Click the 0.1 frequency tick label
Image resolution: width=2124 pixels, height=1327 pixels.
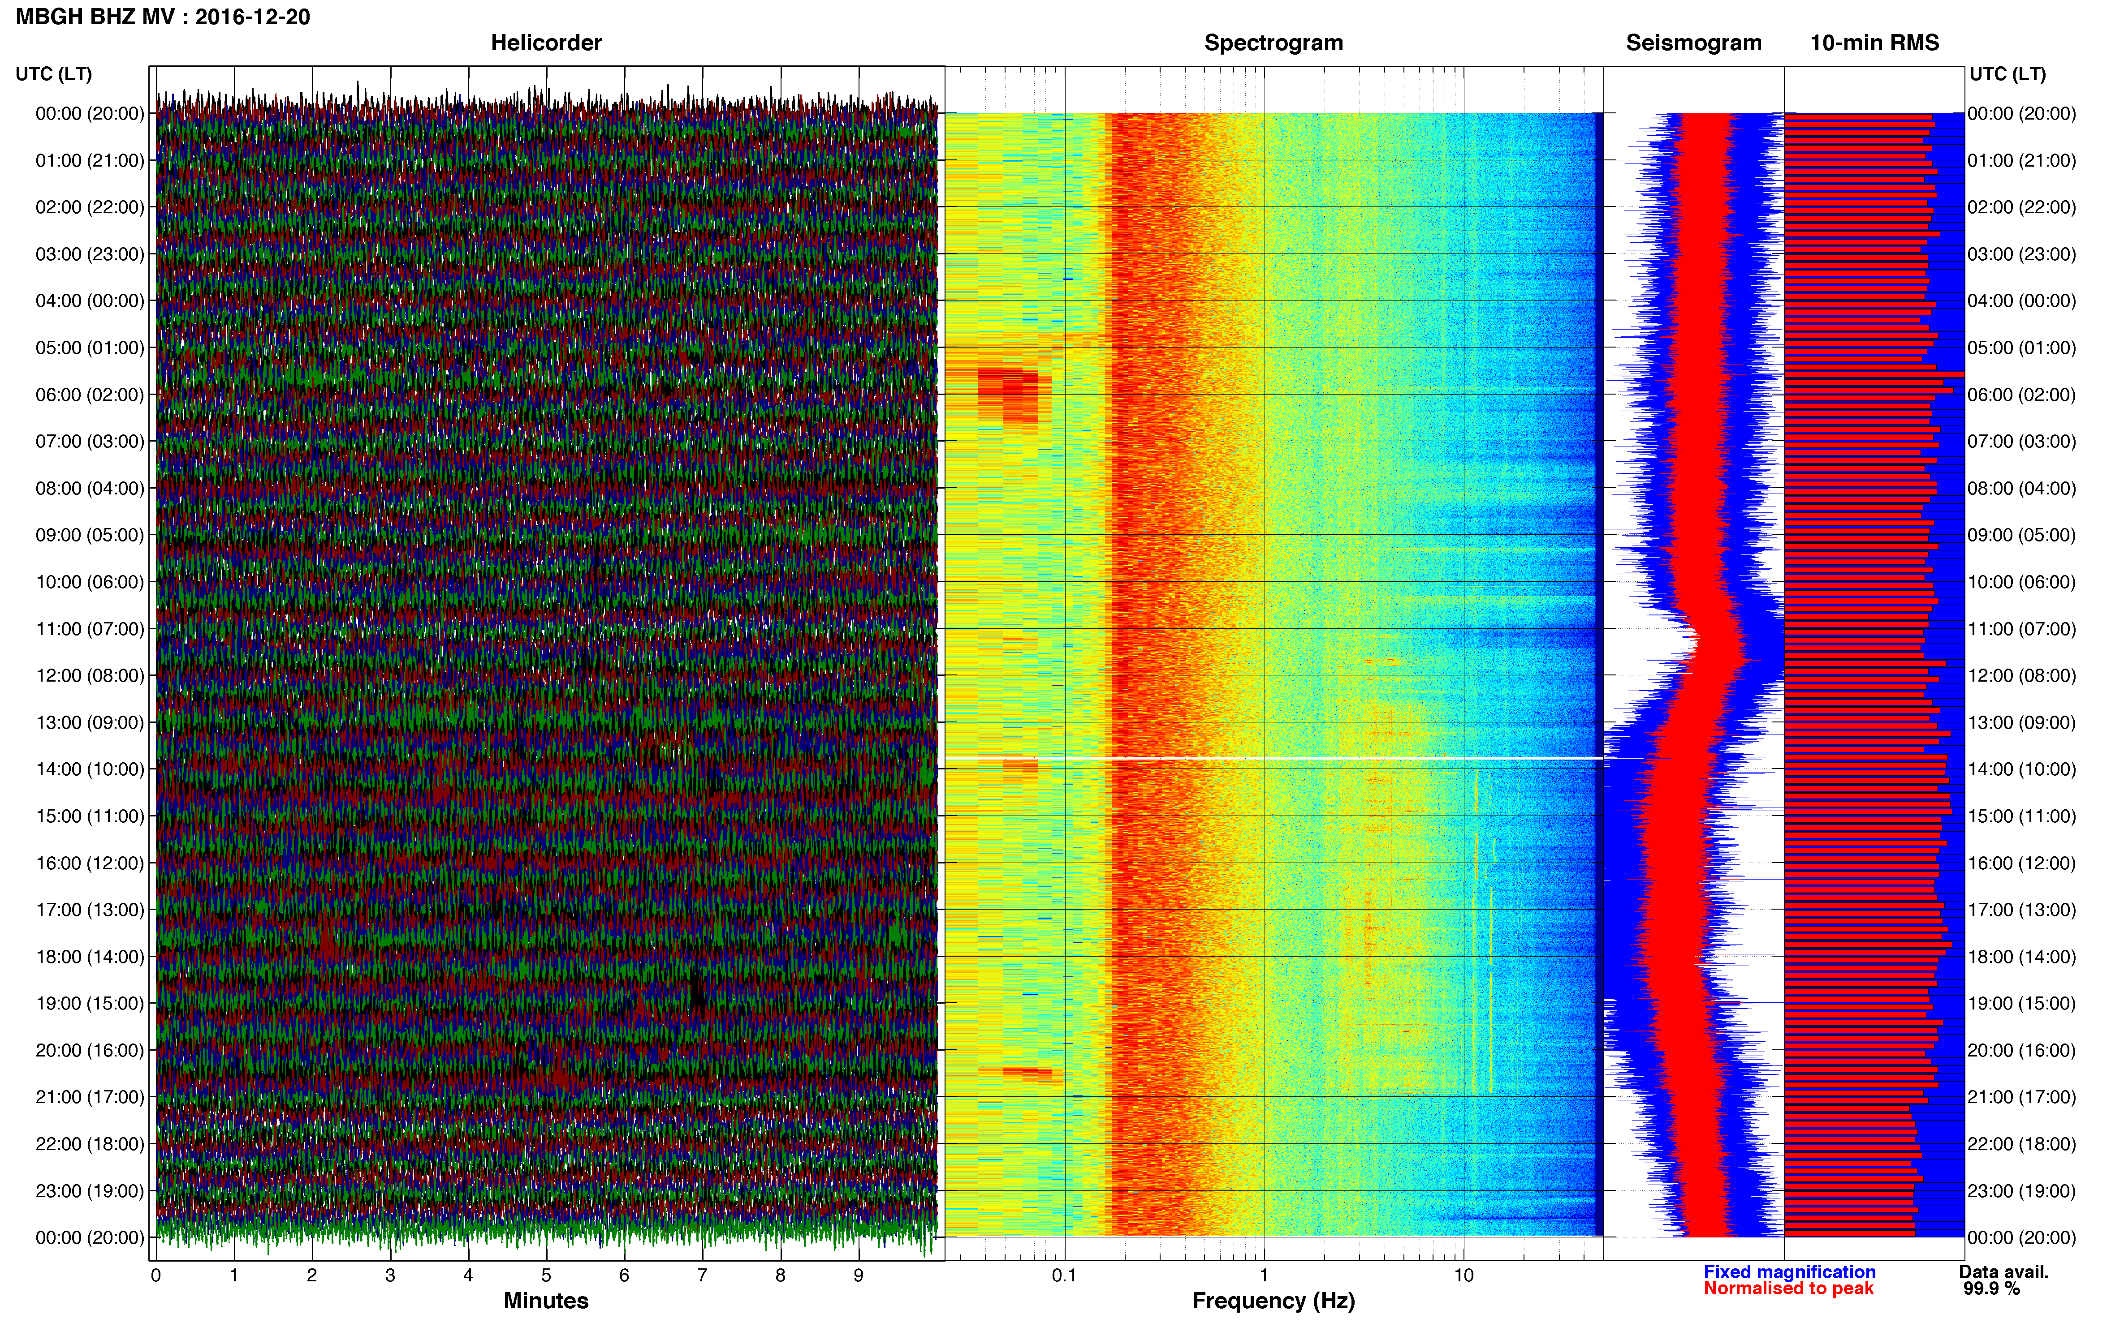(1064, 1275)
